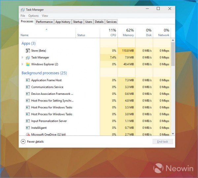198x178 pixels.
Task: Click the Task Manager title bar icon
Action: tap(22, 10)
